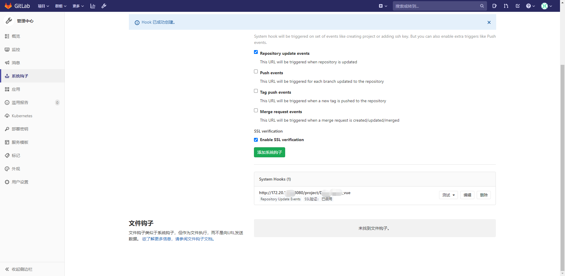Screen dimensions: 565x276
Task: Open the 项目 menu
Action: pyautogui.click(x=43, y=6)
